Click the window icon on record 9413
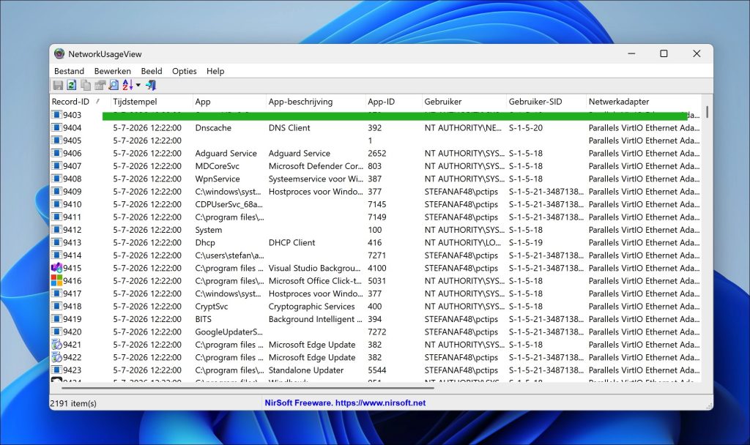Screen dimensions: 750x445 (x=56, y=242)
